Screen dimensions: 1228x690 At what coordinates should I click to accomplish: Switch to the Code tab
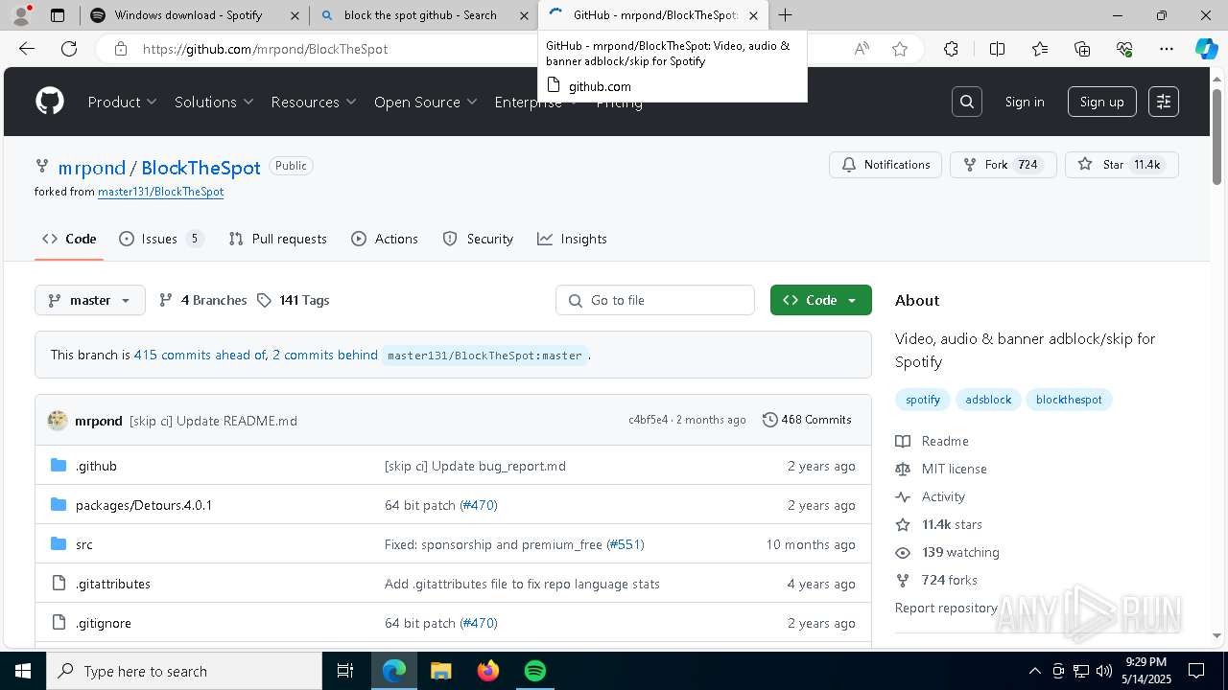point(69,239)
